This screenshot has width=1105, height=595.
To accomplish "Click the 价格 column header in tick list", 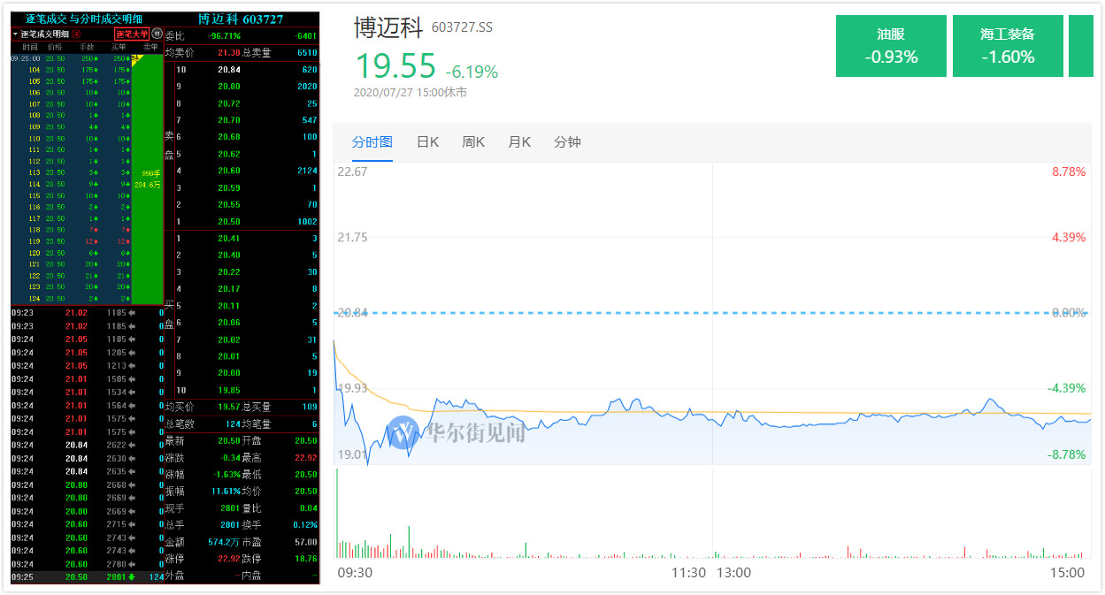I will point(56,46).
